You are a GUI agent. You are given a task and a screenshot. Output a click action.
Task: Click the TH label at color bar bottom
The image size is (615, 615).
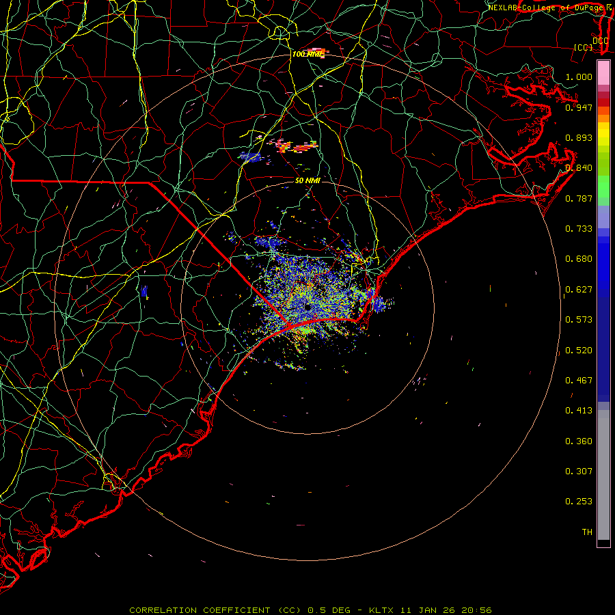587,532
